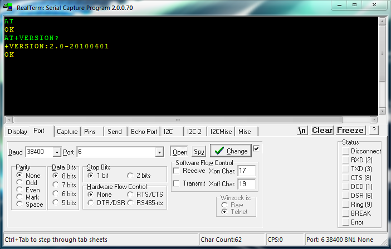Open the Baud rate dropdown
391x249 pixels.
(57, 152)
